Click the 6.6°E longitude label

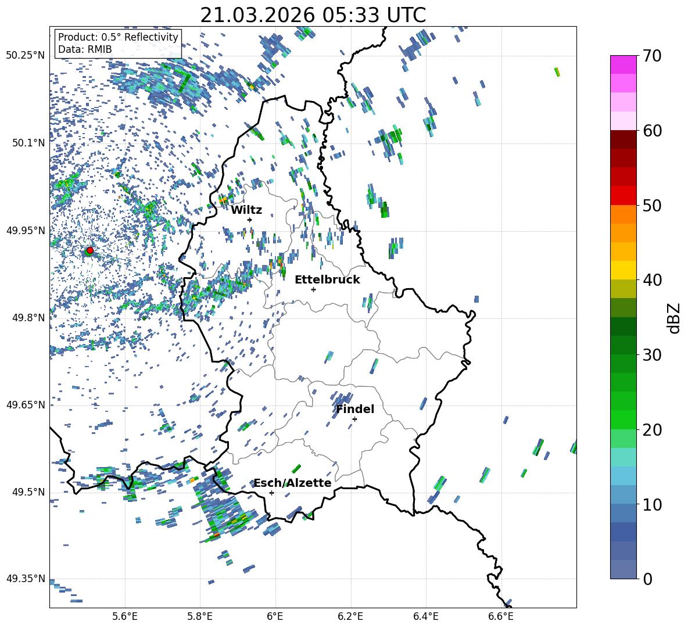click(x=501, y=617)
